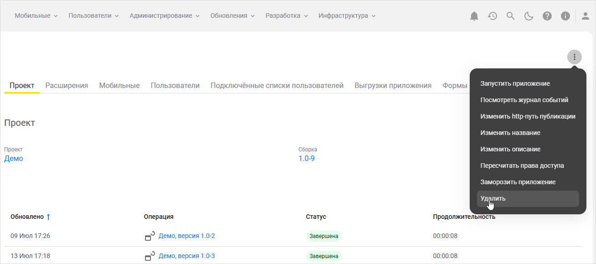Click the operation icon beside Демо, версия 1.0-2
The width and height of the screenshot is (596, 264).
coord(150,236)
